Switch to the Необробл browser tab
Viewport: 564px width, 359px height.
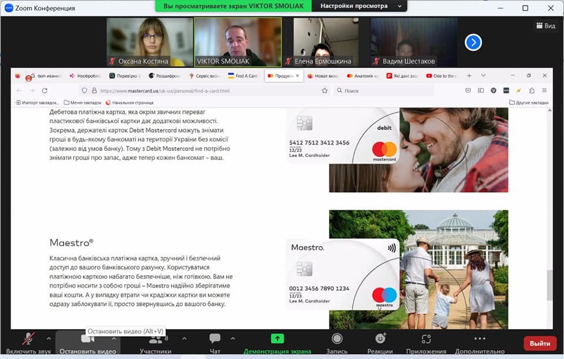click(x=86, y=76)
